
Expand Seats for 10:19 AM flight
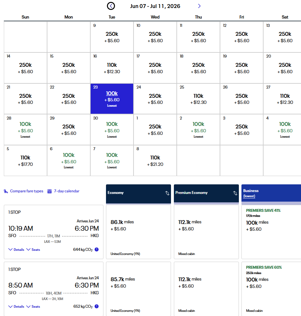click(33, 250)
